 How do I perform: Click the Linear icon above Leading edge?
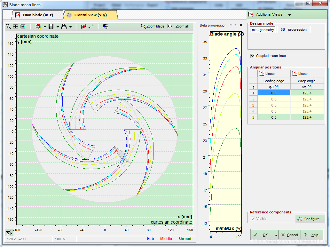pos(262,74)
